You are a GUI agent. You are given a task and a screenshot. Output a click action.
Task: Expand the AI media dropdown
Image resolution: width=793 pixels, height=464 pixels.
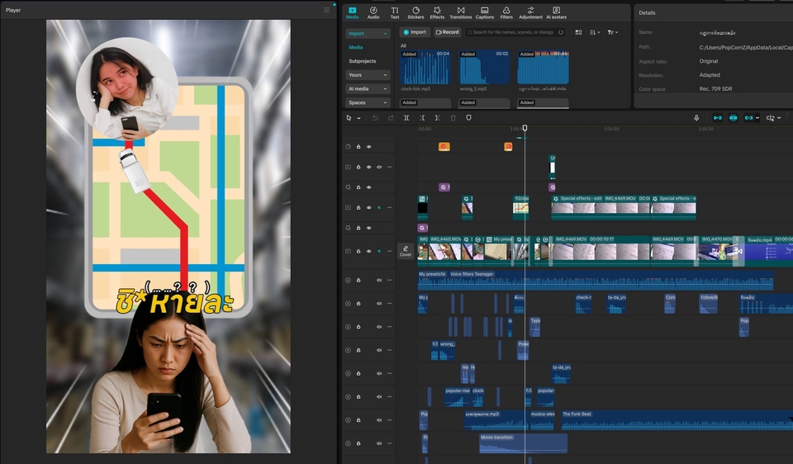click(368, 88)
